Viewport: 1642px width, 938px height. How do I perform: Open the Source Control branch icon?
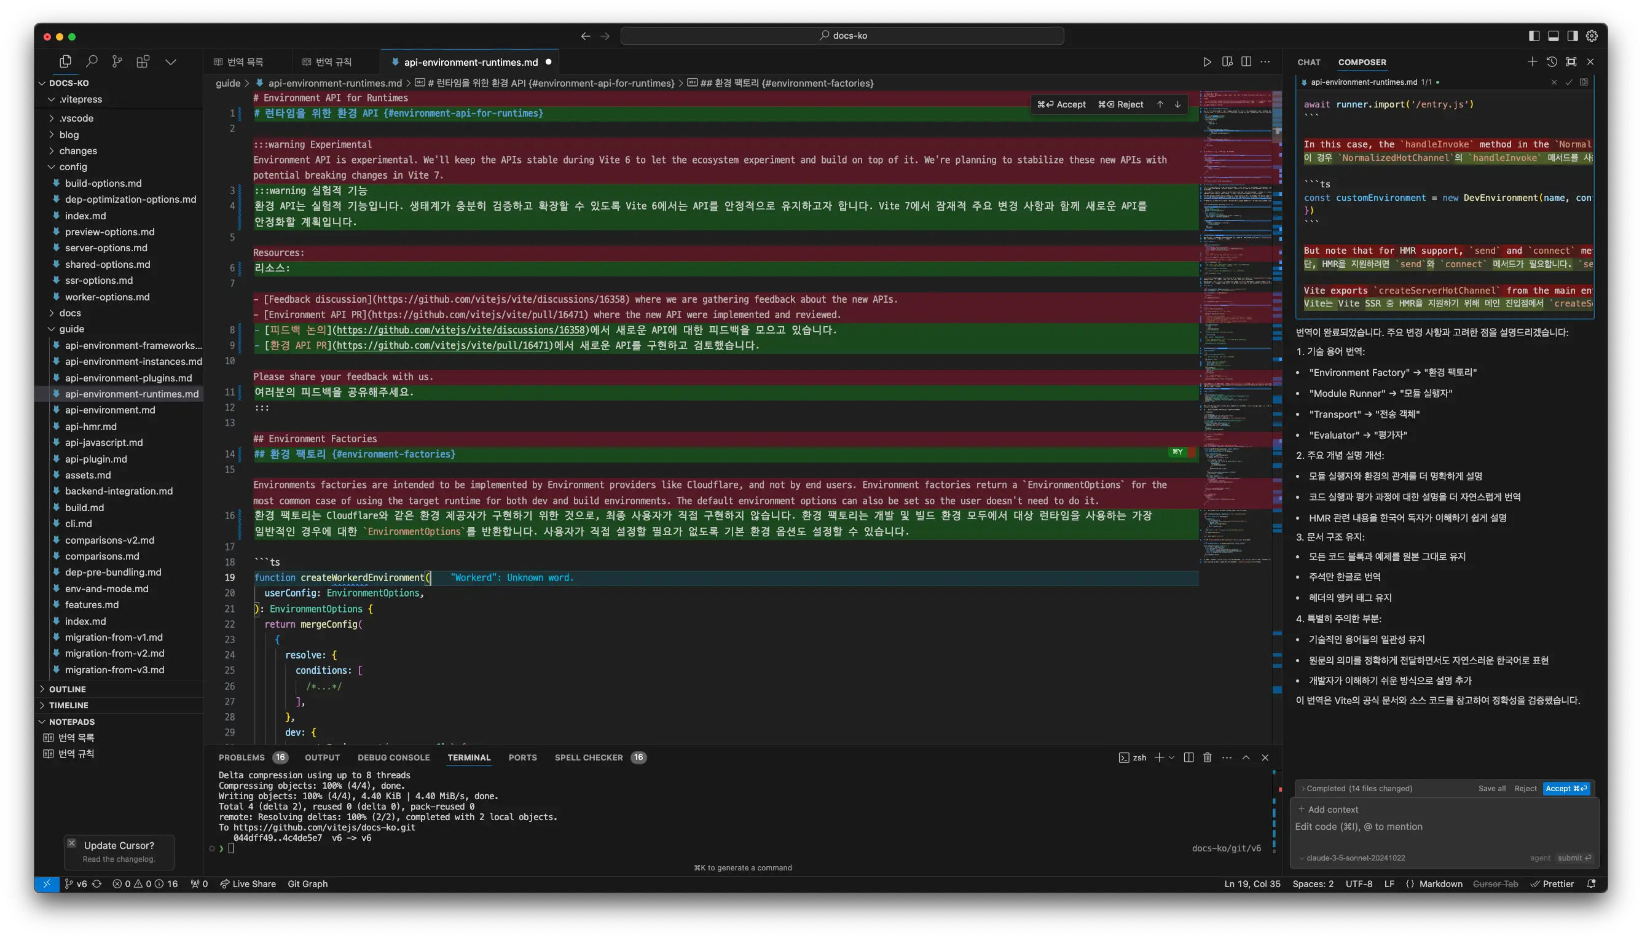[117, 62]
